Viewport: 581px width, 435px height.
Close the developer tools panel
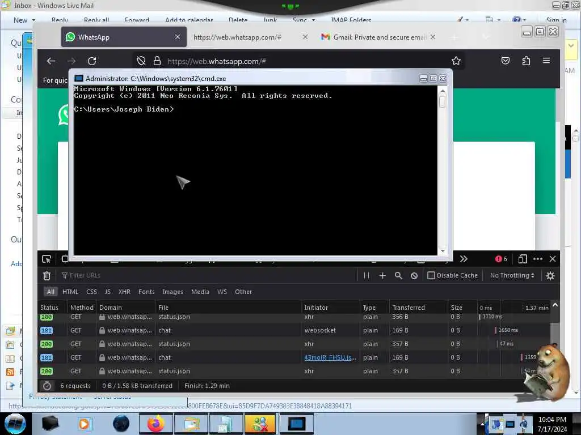coord(553,259)
